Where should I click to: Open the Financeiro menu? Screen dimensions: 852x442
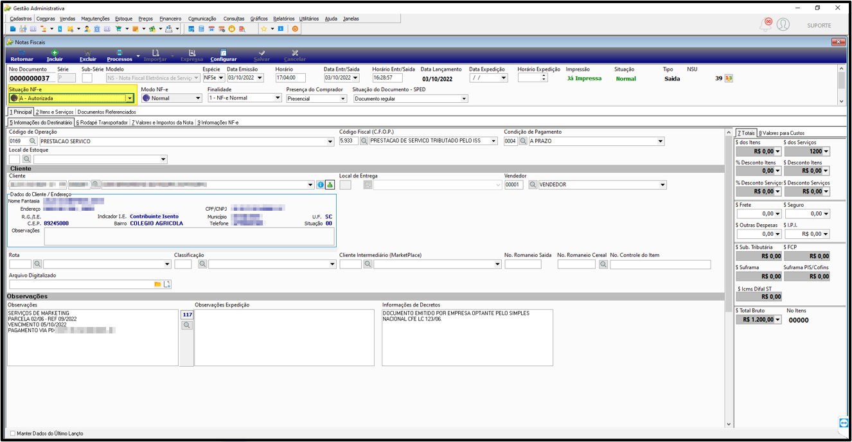point(170,19)
